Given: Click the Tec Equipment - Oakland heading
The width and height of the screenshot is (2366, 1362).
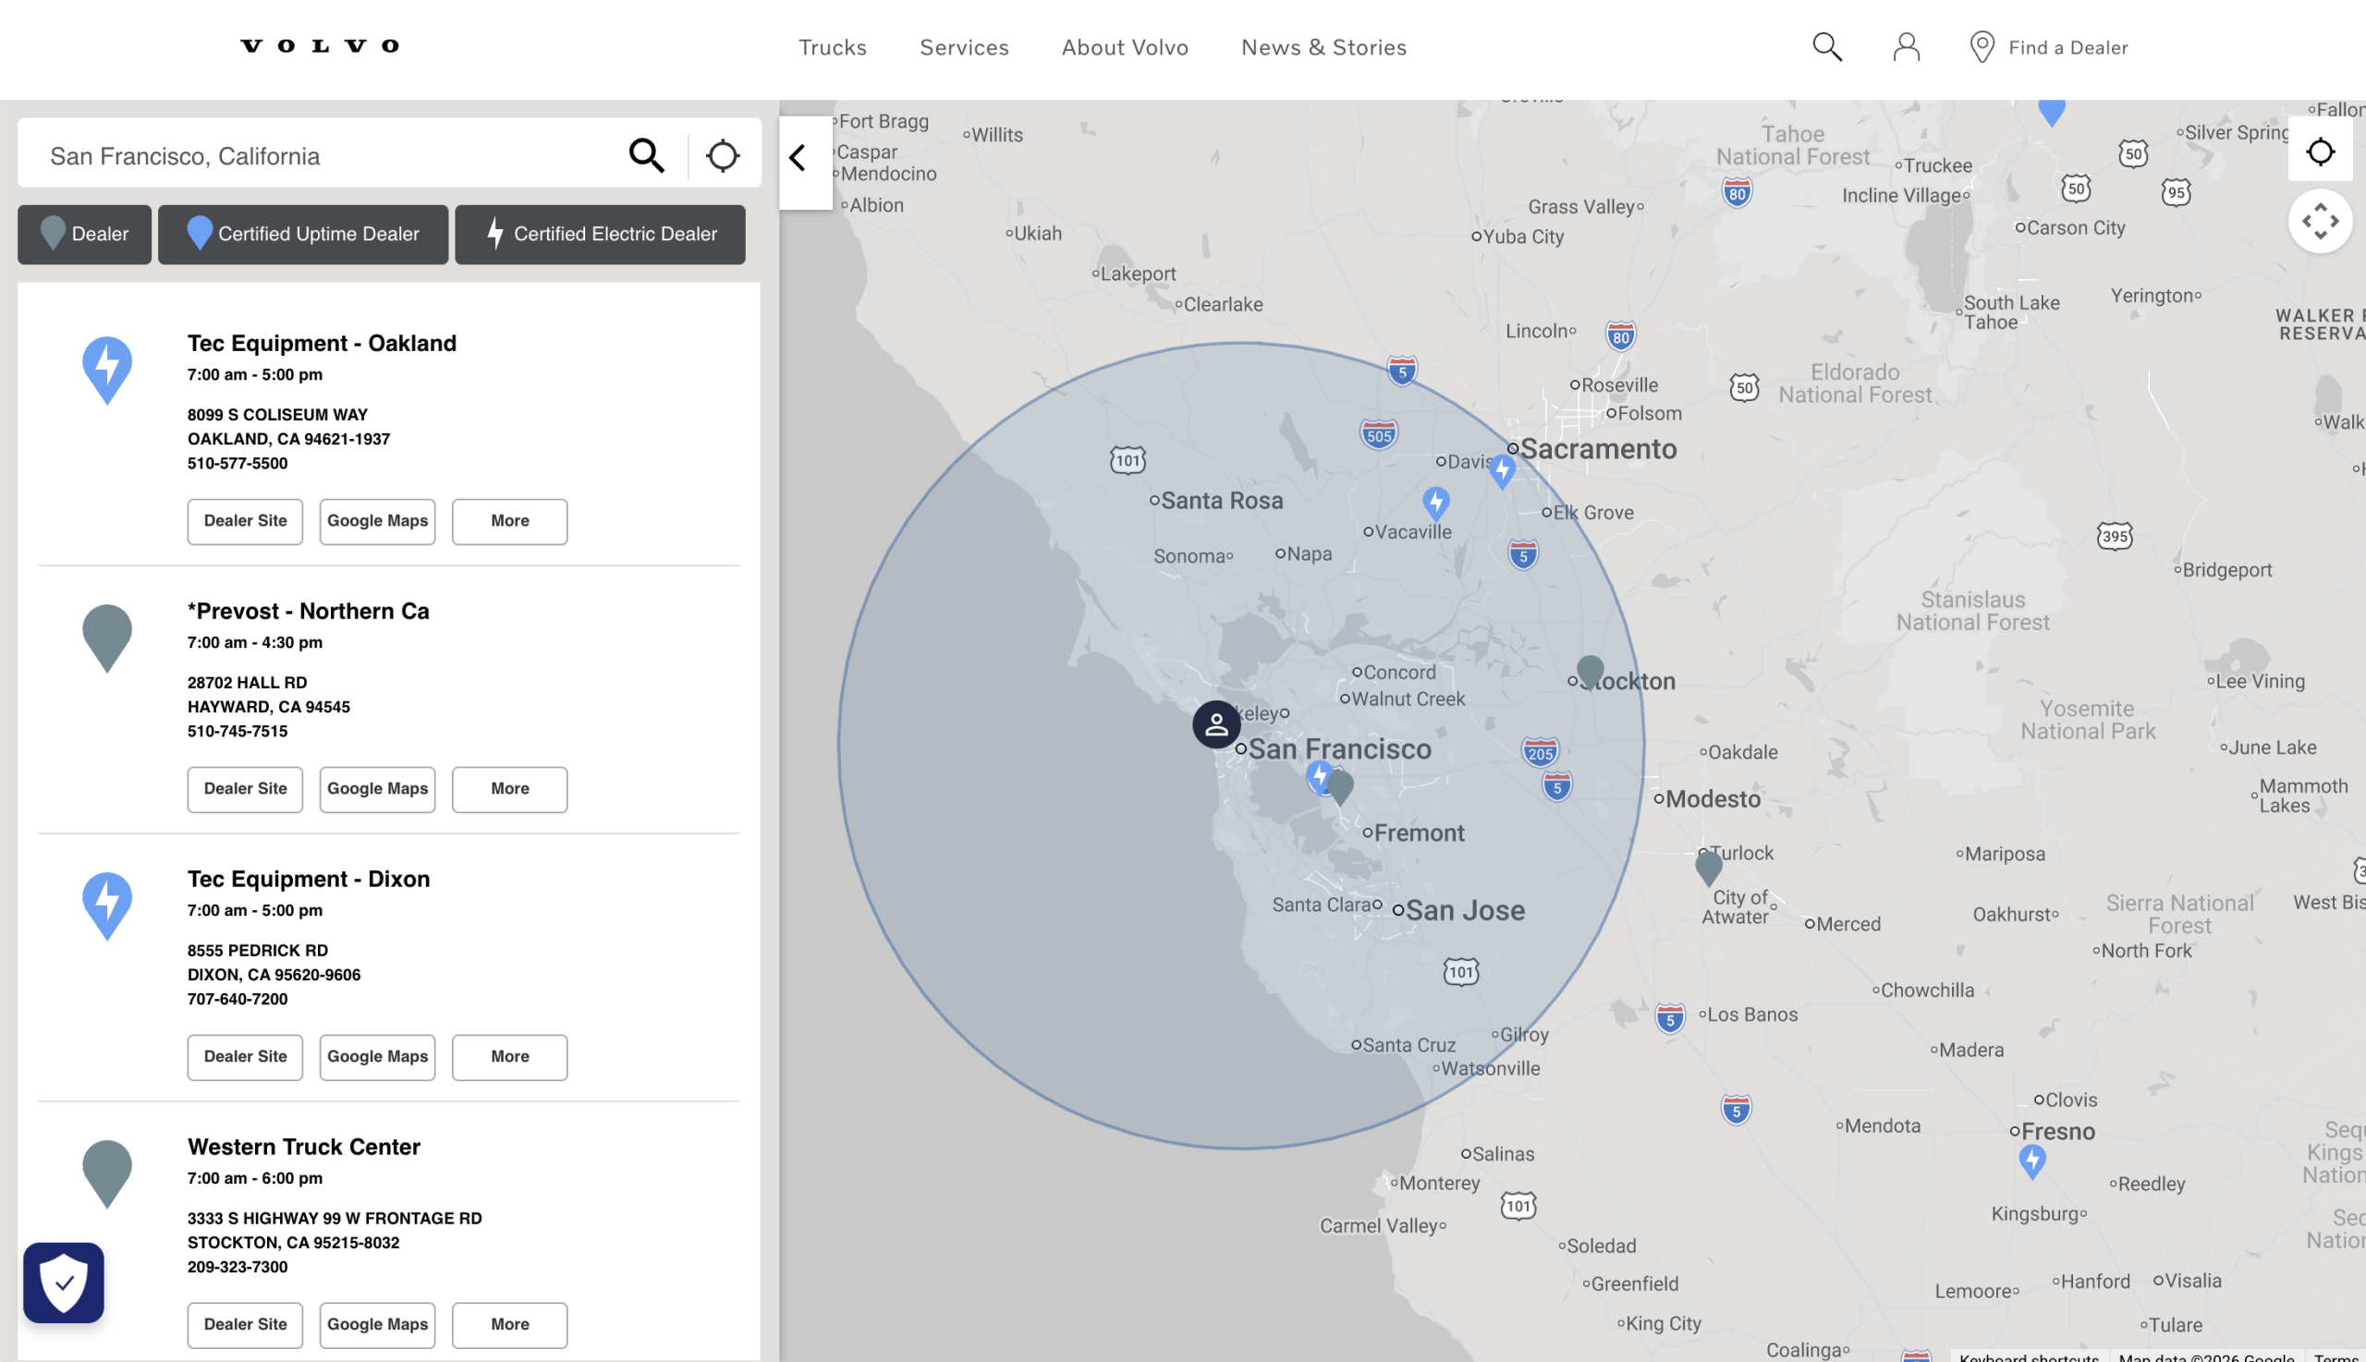Looking at the screenshot, I should (x=322, y=344).
